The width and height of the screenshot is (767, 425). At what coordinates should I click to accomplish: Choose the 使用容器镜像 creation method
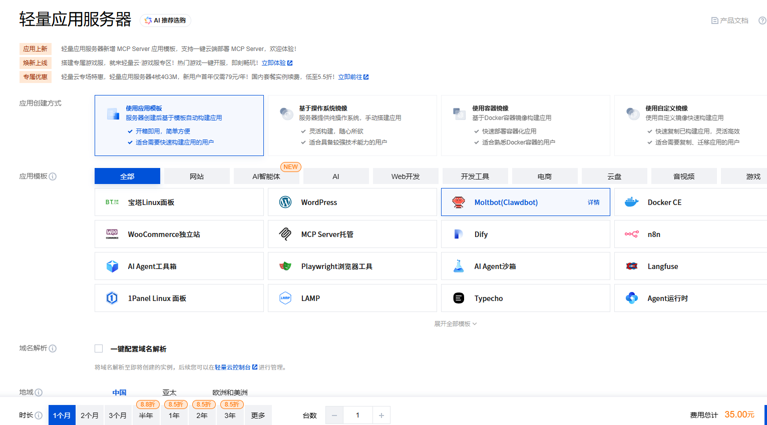coord(526,125)
